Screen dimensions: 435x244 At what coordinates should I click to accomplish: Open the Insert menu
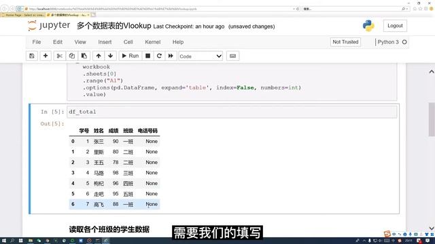pyautogui.click(x=105, y=42)
